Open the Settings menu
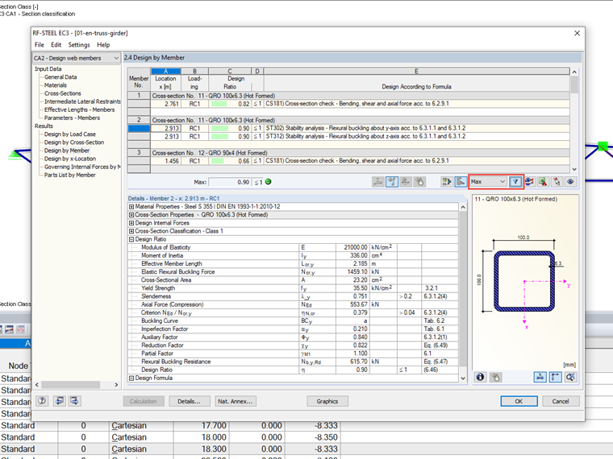 [x=79, y=45]
